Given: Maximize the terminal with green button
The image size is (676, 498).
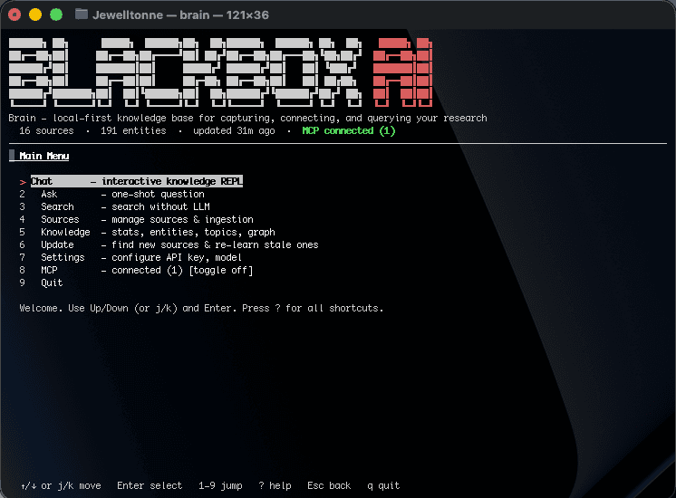Looking at the screenshot, I should [x=56, y=14].
